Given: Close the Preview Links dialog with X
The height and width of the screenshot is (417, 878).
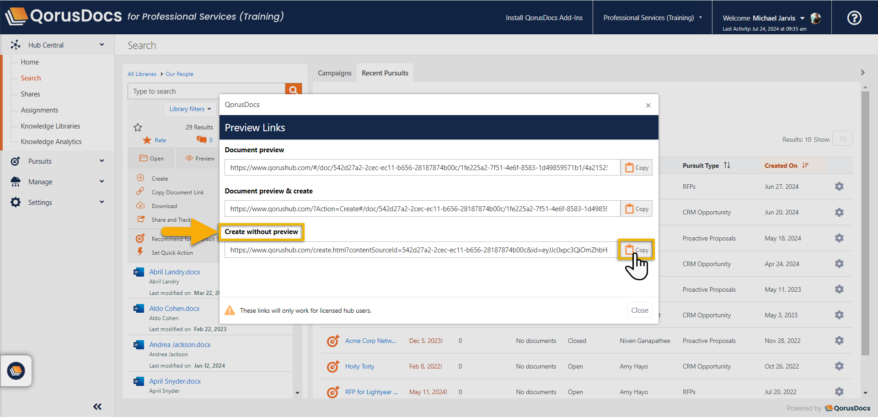Looking at the screenshot, I should pos(648,105).
